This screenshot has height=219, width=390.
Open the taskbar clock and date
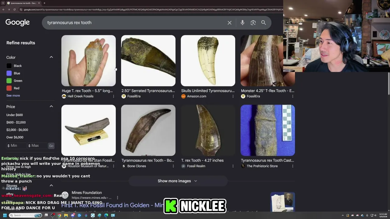point(383,215)
